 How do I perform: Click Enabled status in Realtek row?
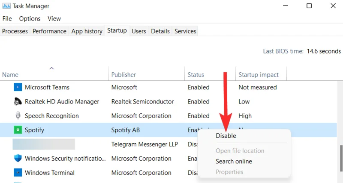pos(199,102)
